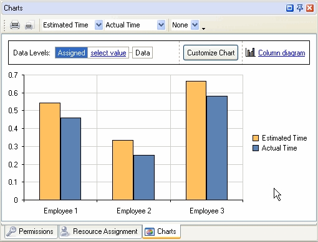Click Employee 2 actual time bar

[x=144, y=177]
